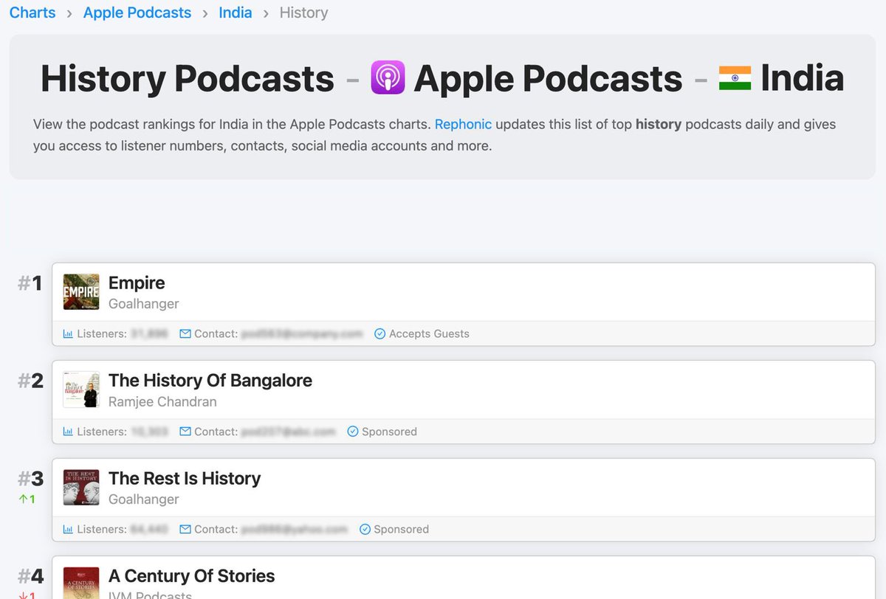Open the India breadcrumb link
The height and width of the screenshot is (599, 886).
point(236,13)
